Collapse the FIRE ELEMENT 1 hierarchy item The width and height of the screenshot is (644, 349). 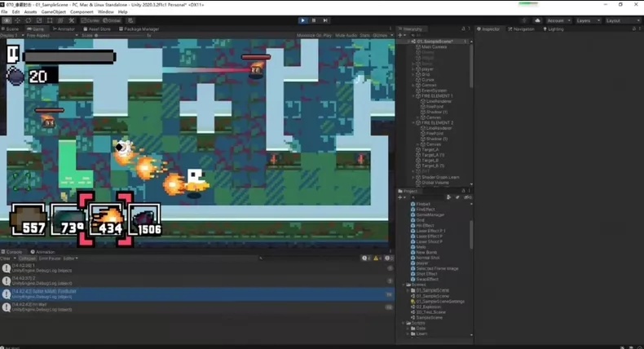(413, 95)
